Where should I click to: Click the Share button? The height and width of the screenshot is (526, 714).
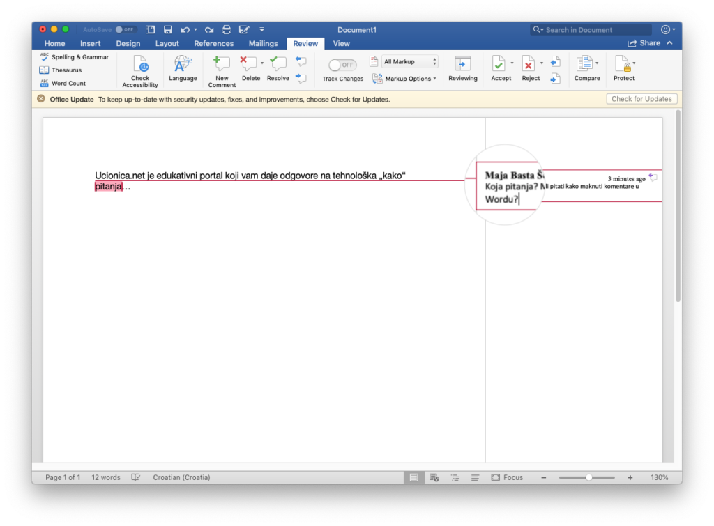(644, 43)
